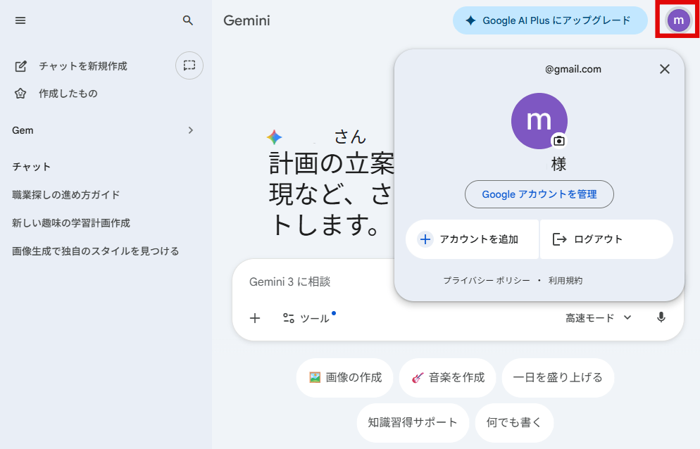The width and height of the screenshot is (700, 449).
Task: Open temporary chat dashed-bubble icon
Action: click(189, 65)
